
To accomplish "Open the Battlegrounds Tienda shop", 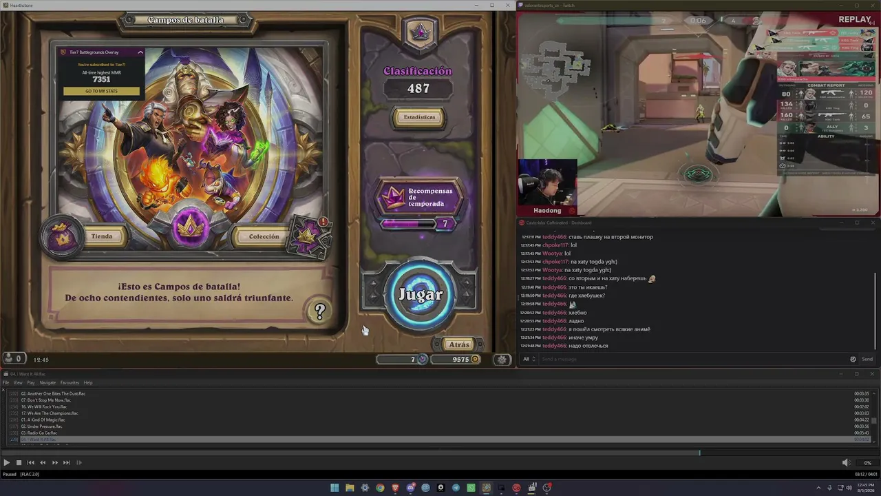I will pos(101,236).
